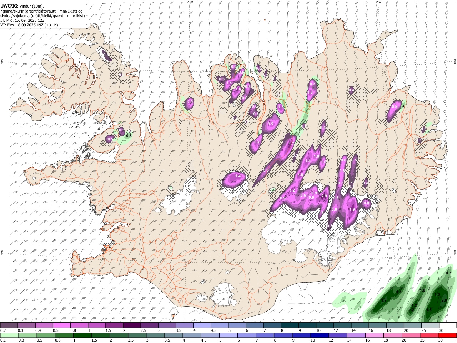This screenshot has width=457, height=343.
Task: Select the mauve 0.2 snow legend swatch
Action: (9, 325)
